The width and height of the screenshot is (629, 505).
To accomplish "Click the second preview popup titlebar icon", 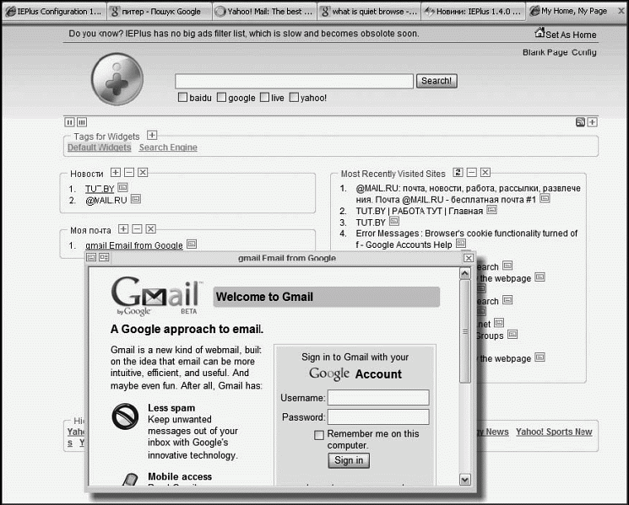I will tap(104, 257).
